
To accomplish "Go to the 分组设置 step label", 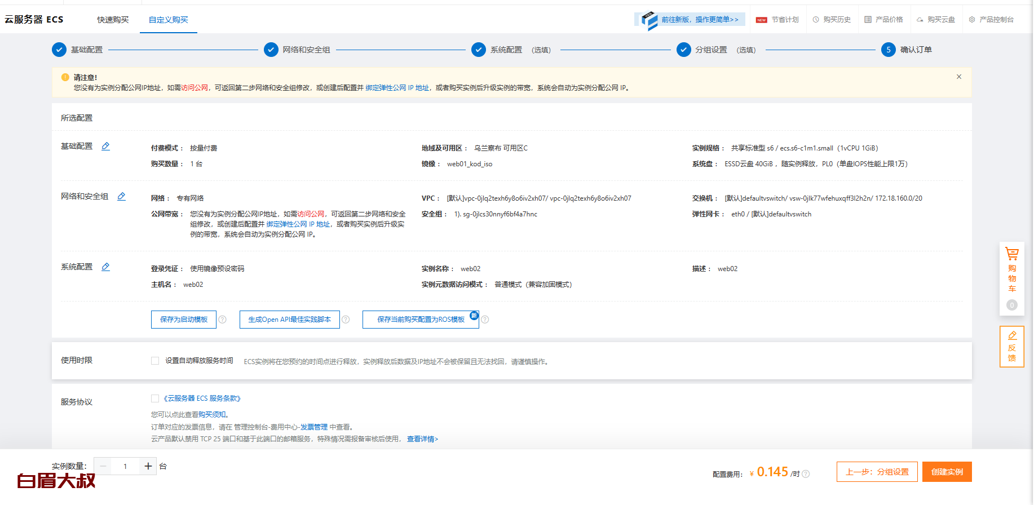I will coord(711,50).
